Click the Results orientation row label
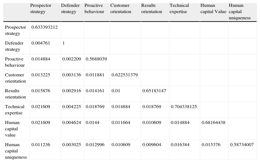The height and width of the screenshot is (163, 260). click(x=15, y=94)
